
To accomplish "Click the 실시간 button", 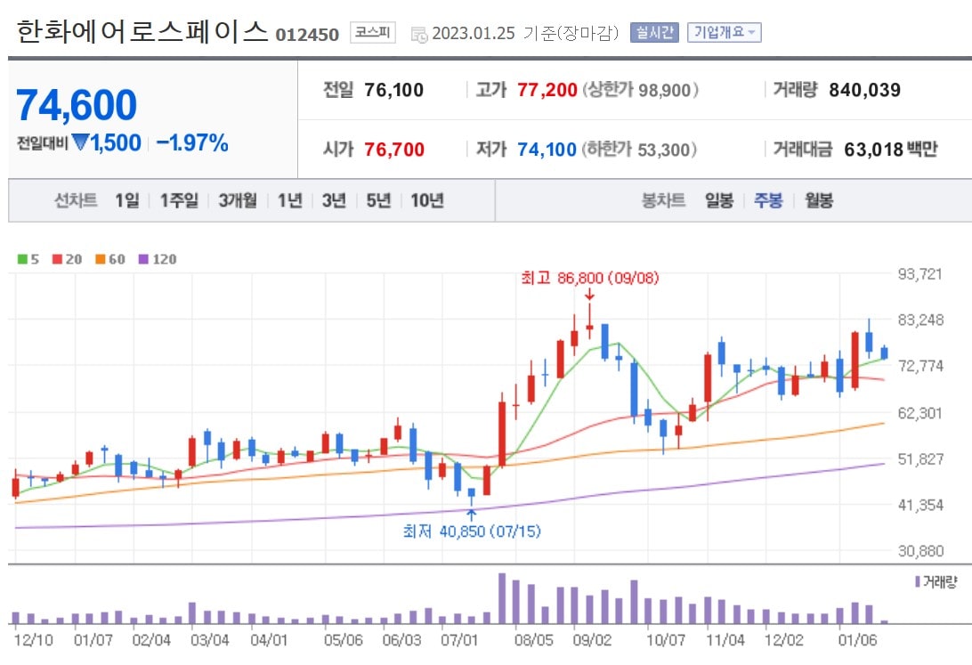I will (654, 32).
